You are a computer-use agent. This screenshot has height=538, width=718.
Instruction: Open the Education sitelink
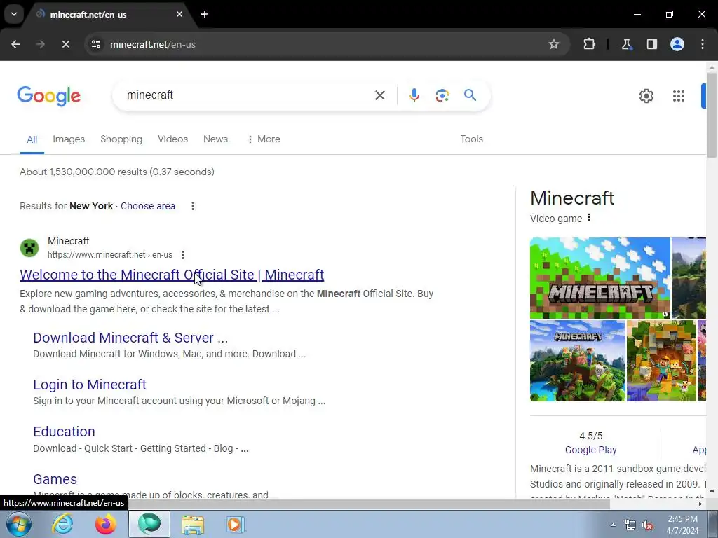[x=64, y=432]
